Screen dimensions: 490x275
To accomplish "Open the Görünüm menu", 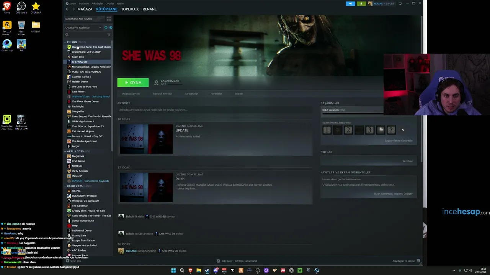I will (84, 3).
